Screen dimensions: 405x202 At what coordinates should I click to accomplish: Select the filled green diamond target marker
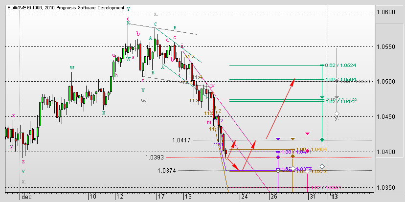coord(322,140)
